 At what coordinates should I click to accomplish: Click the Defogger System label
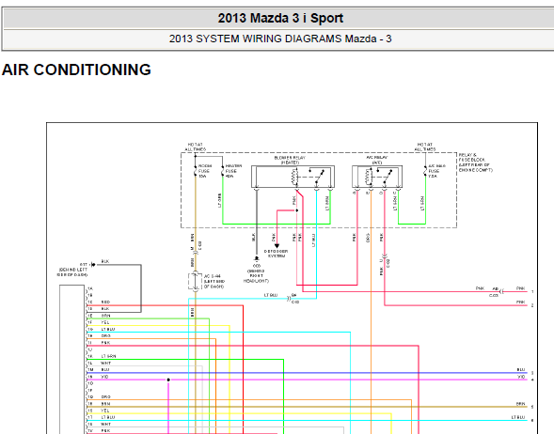[276, 254]
